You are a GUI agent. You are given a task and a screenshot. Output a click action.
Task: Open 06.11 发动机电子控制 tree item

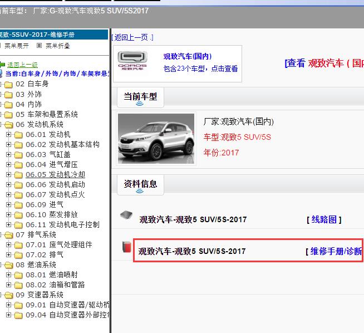pyautogui.click(x=62, y=224)
